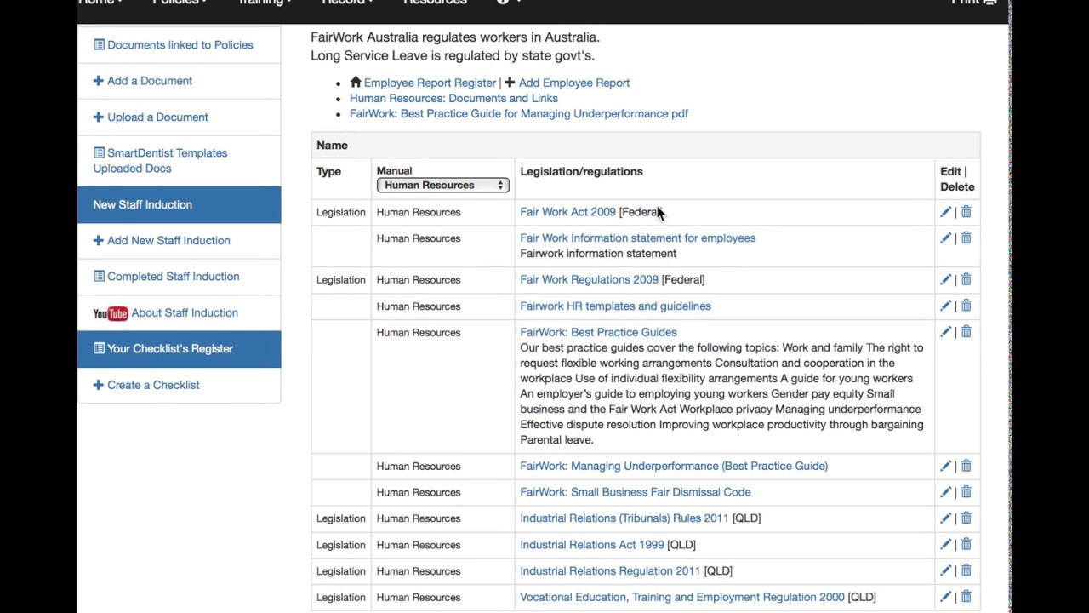Edit the FairWork: Best Practice Guides row
This screenshot has height=613, width=1089.
(x=945, y=332)
